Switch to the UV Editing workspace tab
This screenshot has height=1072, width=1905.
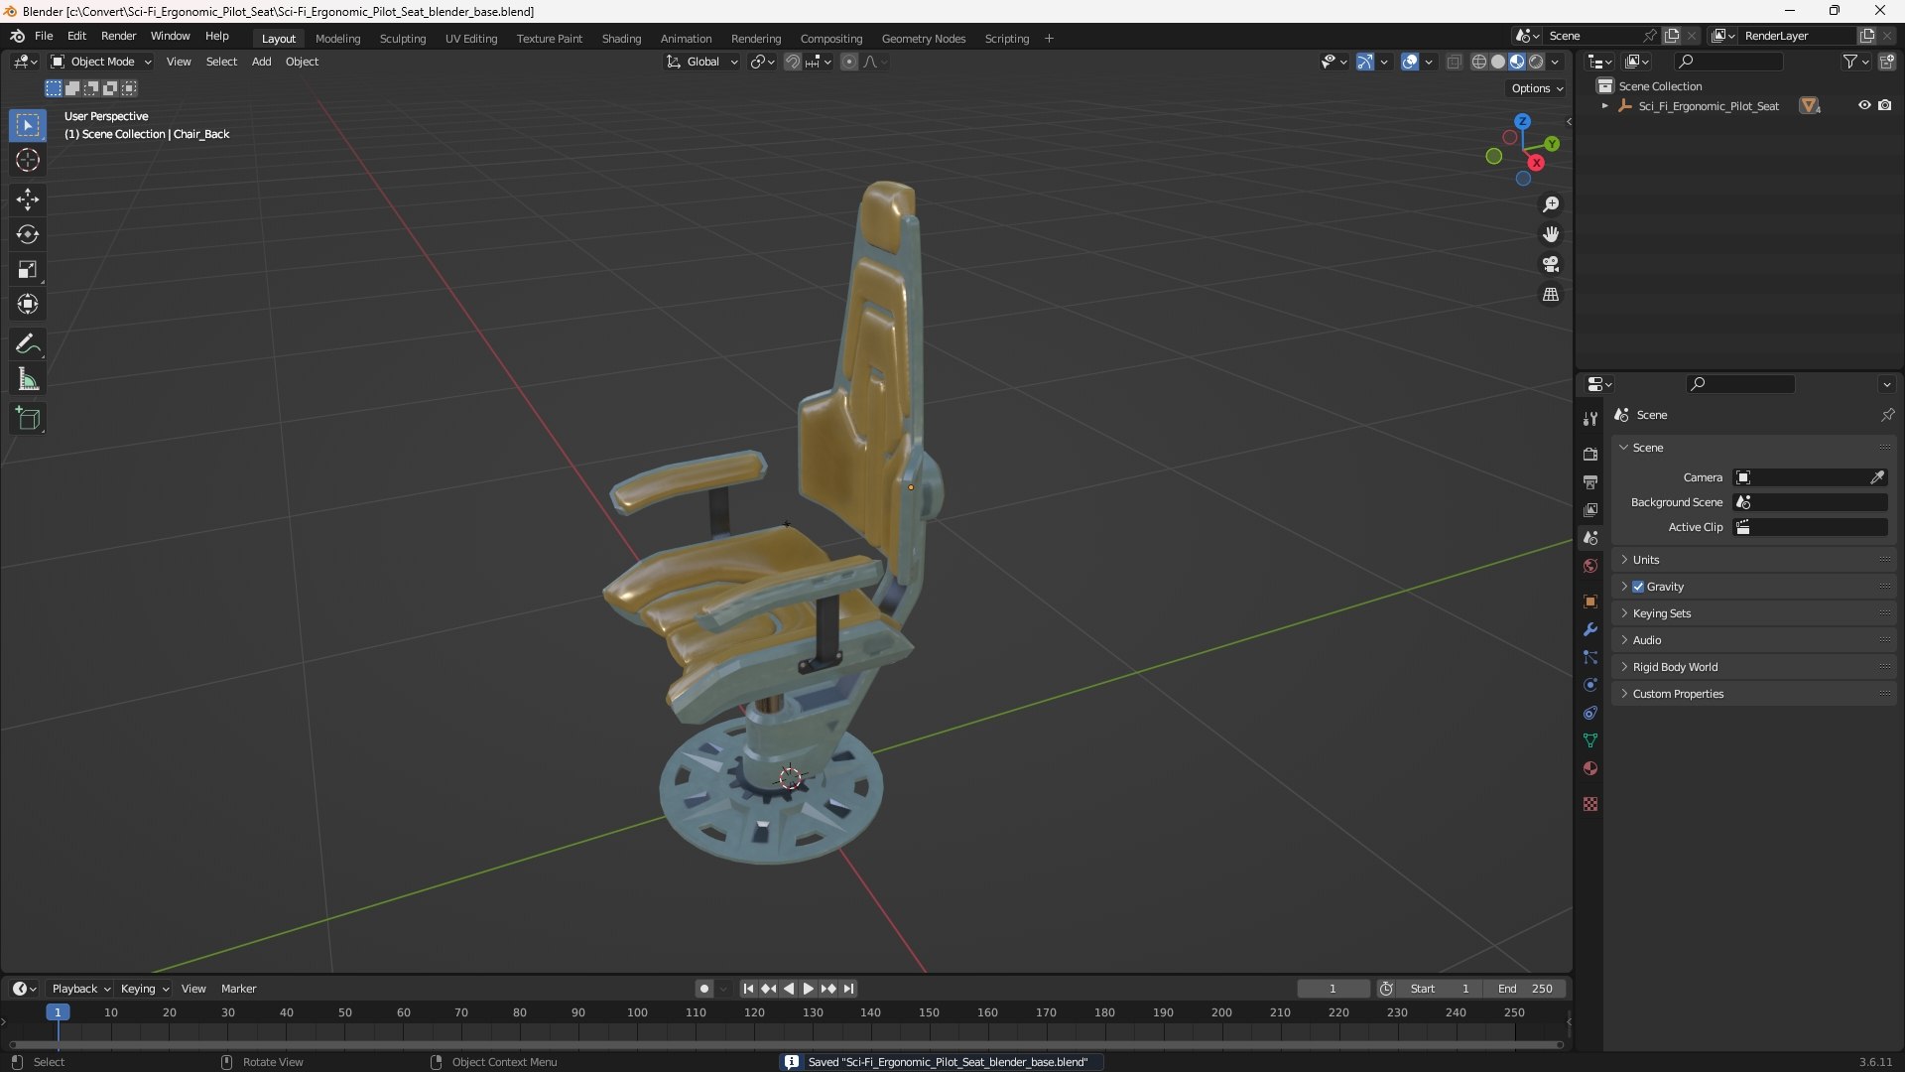[x=471, y=39]
